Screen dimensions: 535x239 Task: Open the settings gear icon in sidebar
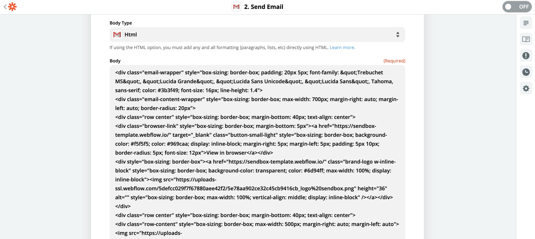[x=526, y=88]
